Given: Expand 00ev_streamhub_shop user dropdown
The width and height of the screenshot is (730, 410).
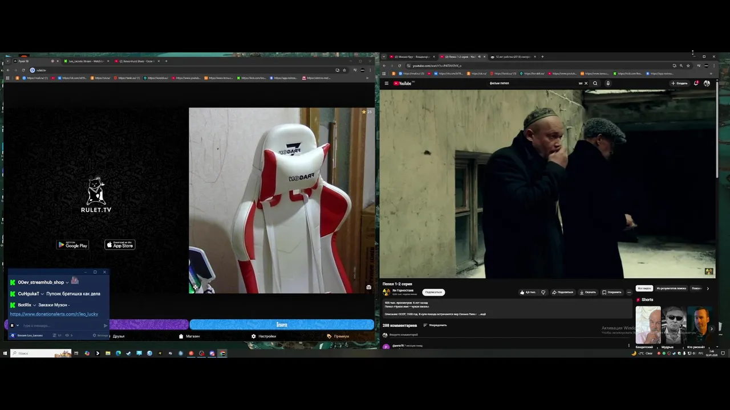Looking at the screenshot, I should point(67,282).
